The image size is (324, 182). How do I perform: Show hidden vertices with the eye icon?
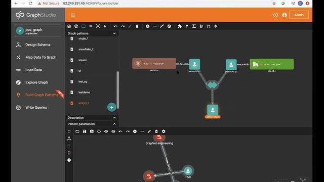(x=106, y=131)
